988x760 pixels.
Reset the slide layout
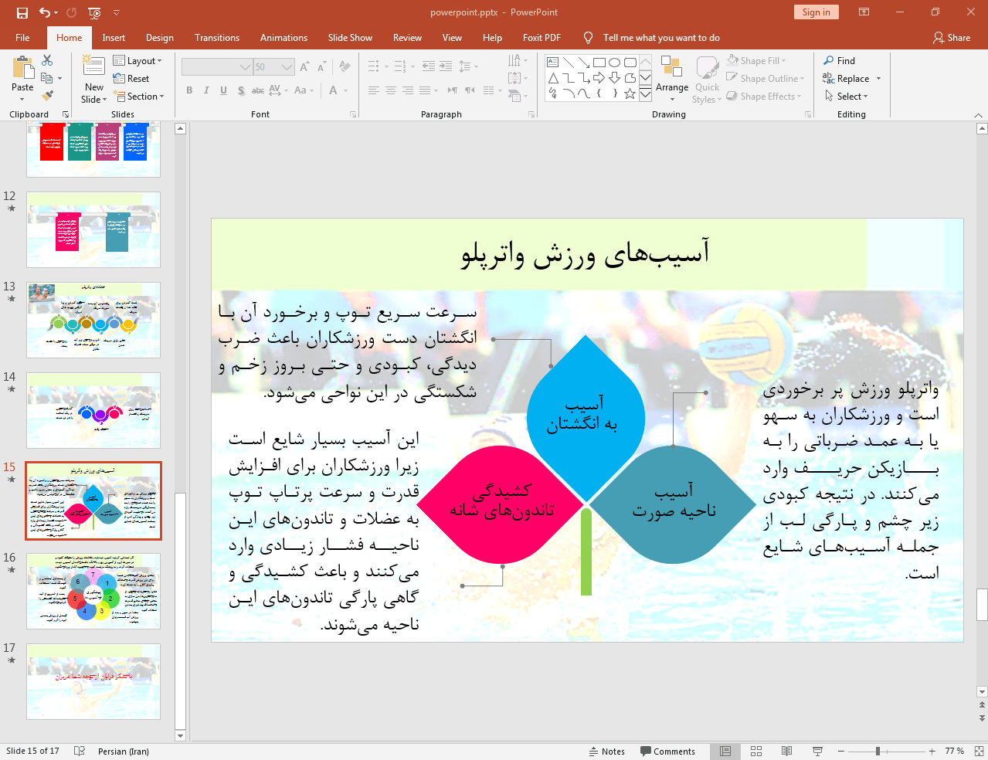pos(131,79)
